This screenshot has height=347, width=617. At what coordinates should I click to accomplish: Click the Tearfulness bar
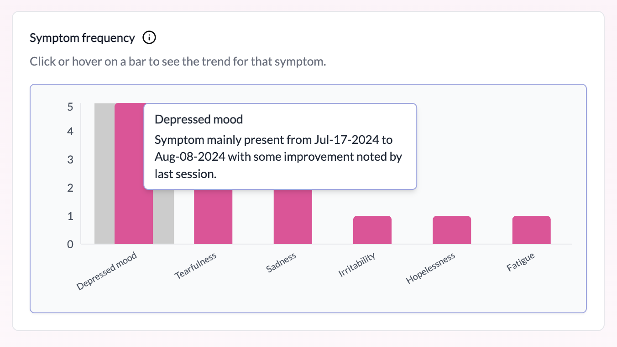[x=214, y=216]
